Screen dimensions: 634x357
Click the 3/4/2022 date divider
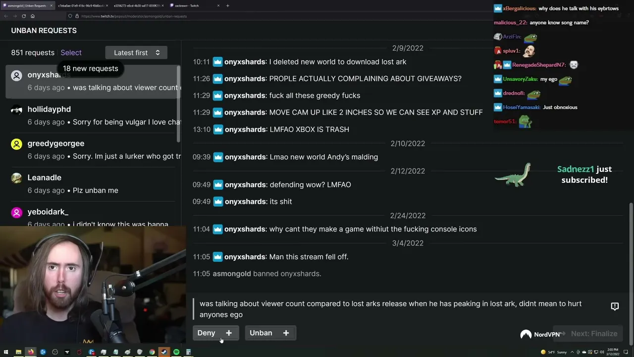point(408,243)
